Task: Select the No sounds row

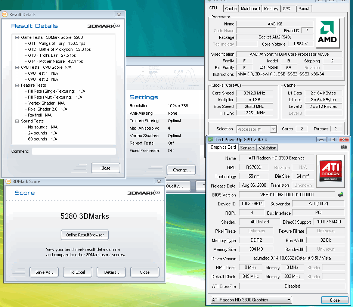Action: coord(43,127)
